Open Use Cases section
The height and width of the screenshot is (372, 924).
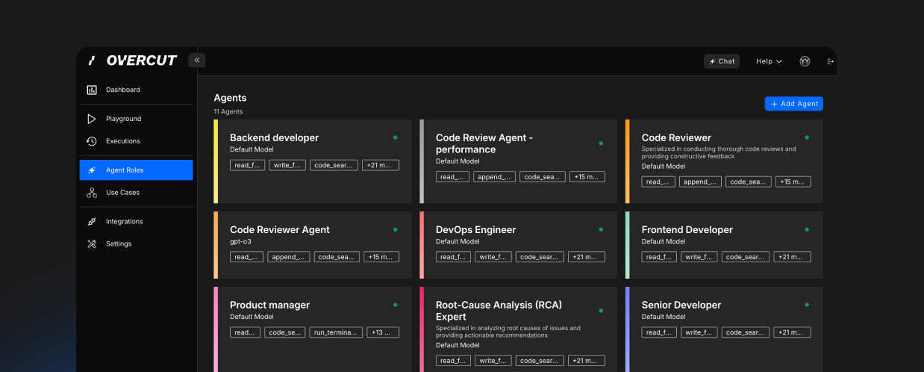tap(136, 193)
